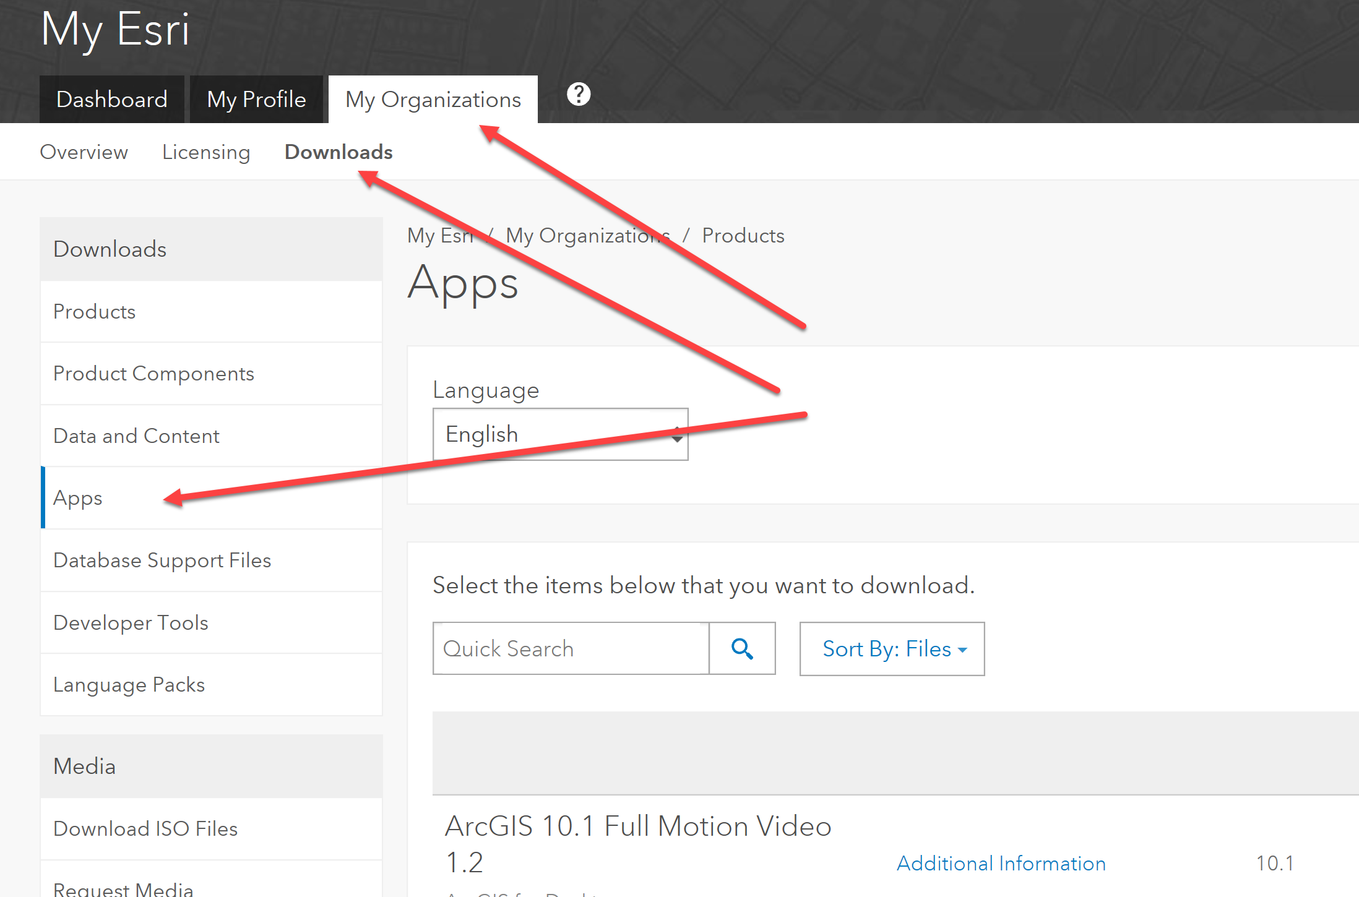Open Data and Content in sidebar
This screenshot has height=897, width=1359.
pos(136,436)
